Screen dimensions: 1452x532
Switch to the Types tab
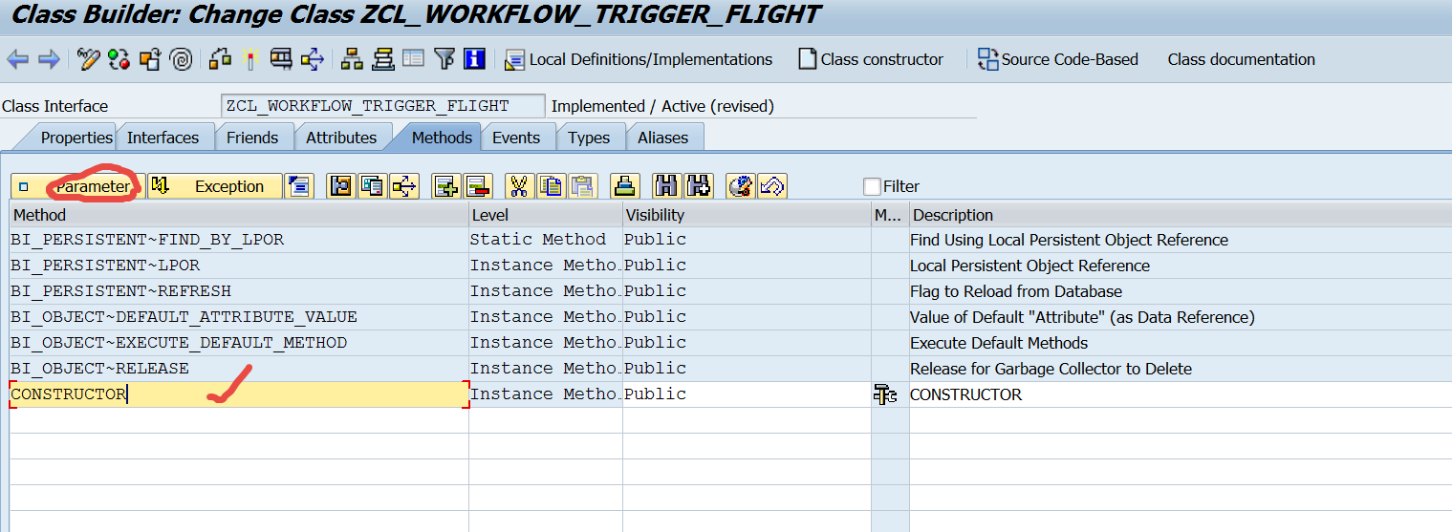[x=589, y=138]
